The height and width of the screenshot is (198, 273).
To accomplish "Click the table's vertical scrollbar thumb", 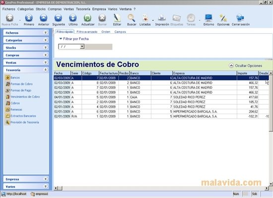I will click(271, 103).
